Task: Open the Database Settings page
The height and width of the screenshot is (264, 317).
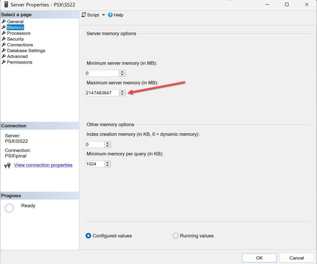Action: 26,50
